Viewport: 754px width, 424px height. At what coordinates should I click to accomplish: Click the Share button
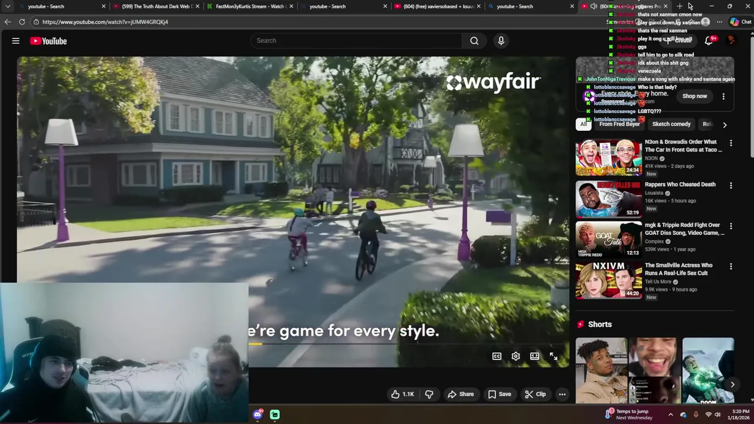[460, 394]
